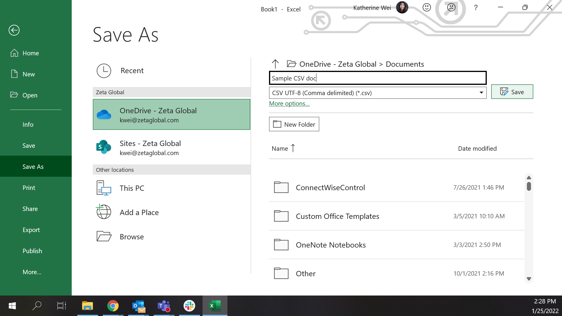
Task: Click the file name text field
Action: pyautogui.click(x=378, y=78)
